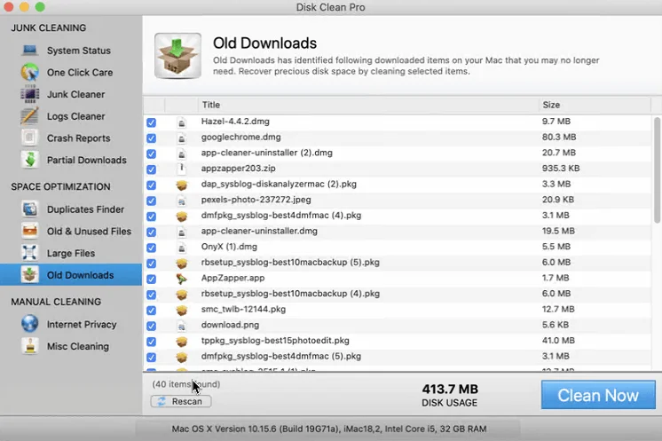Click the disk image icon for Hazel-4.4.2.dmg
Image resolution: width=662 pixels, height=441 pixels.
pos(182,122)
